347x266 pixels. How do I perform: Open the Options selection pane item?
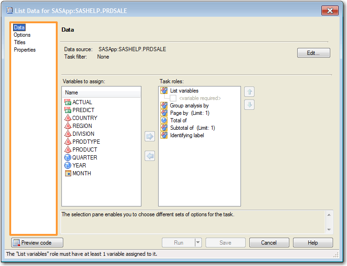click(x=22, y=35)
